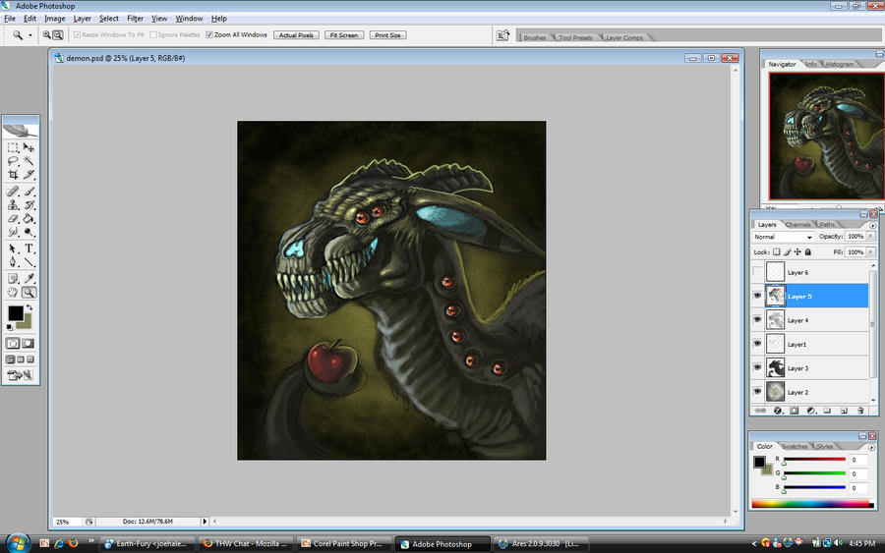The height and width of the screenshot is (553, 885).
Task: Expand hidden taskbar quick launch chevron
Action: pyautogui.click(x=90, y=541)
